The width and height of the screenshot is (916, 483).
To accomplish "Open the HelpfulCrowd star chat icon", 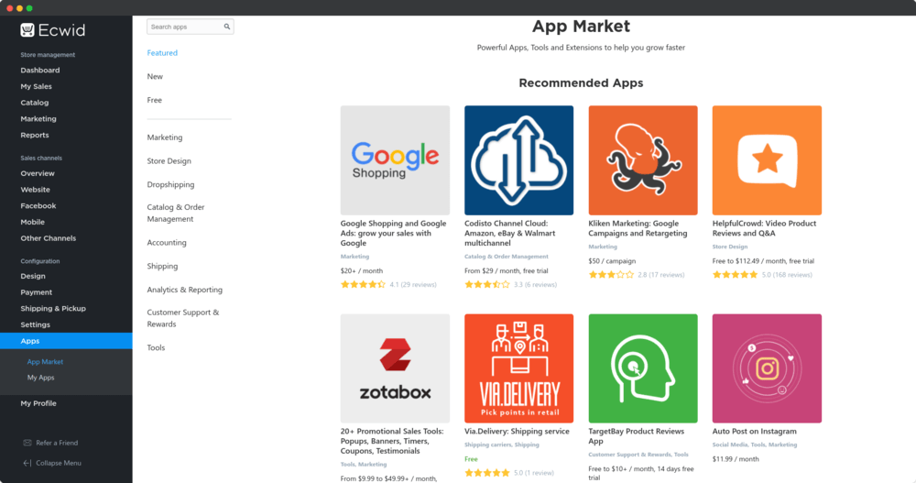I will (x=767, y=160).
